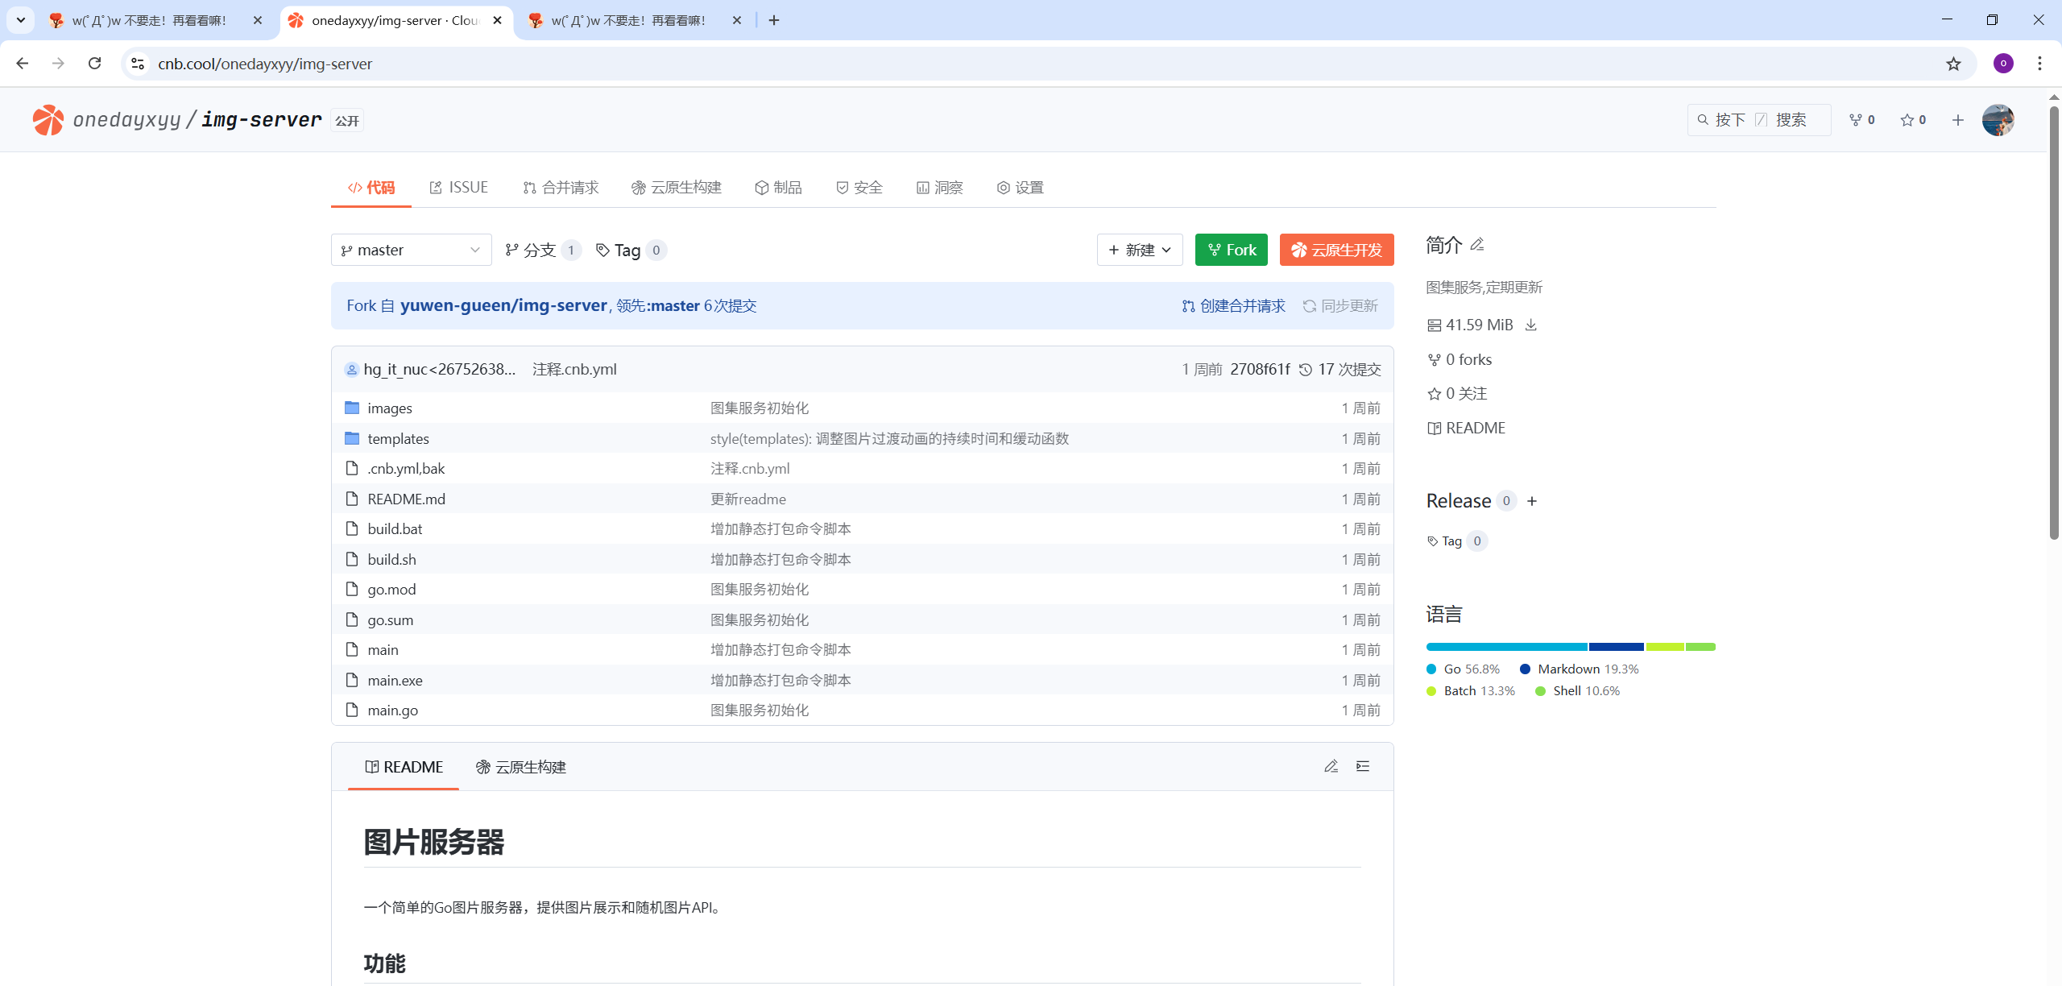The height and width of the screenshot is (986, 2062).
Task: Click the plus icon next to Release
Action: tap(1532, 501)
